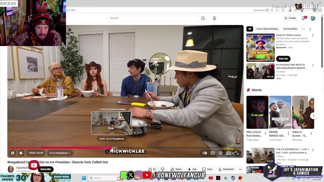This screenshot has height=182, width=324.
Task: Open the browser favorites list icon
Action: [x=296, y=10]
